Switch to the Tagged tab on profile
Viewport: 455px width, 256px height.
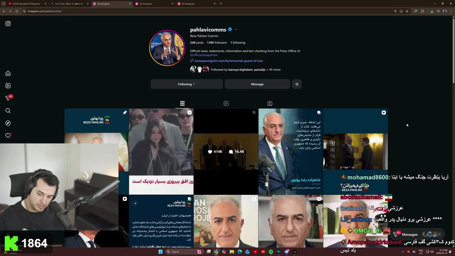click(x=270, y=103)
